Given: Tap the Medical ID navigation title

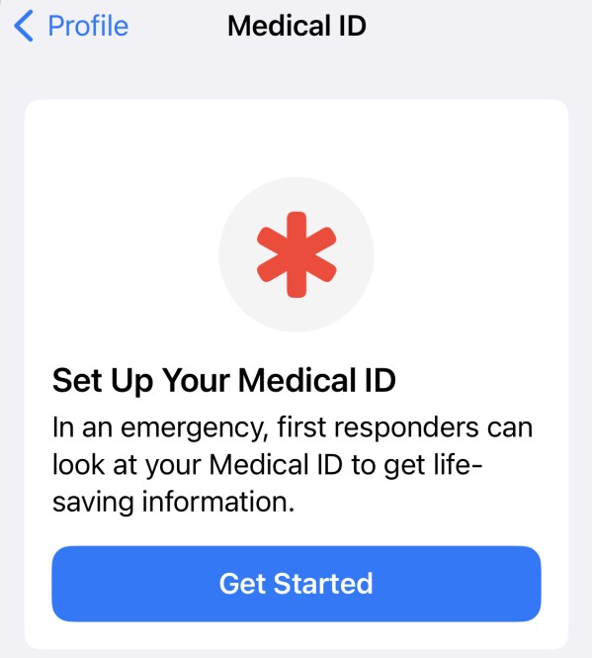Looking at the screenshot, I should coord(296,26).
